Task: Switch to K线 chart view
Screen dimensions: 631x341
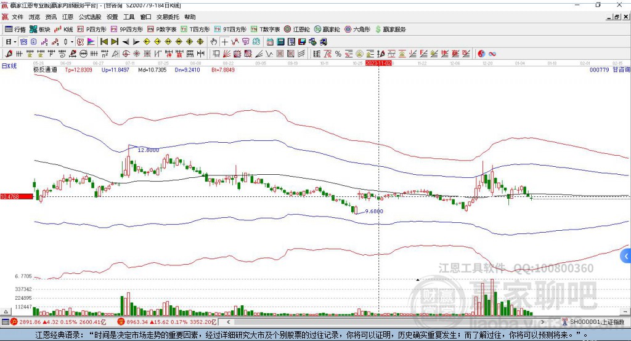Action: pos(63,30)
